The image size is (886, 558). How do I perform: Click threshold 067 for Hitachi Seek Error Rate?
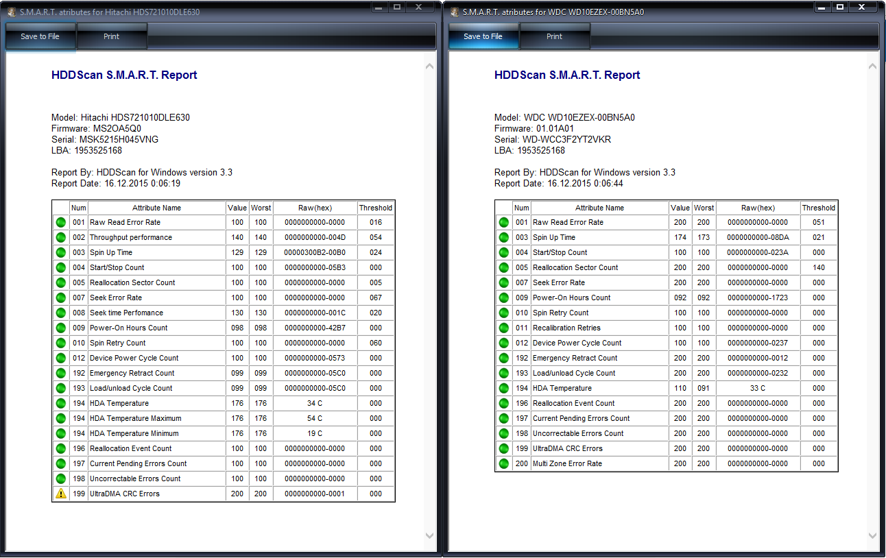click(x=376, y=298)
